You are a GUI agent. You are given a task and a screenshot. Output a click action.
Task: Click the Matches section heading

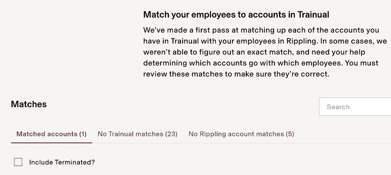tap(29, 104)
